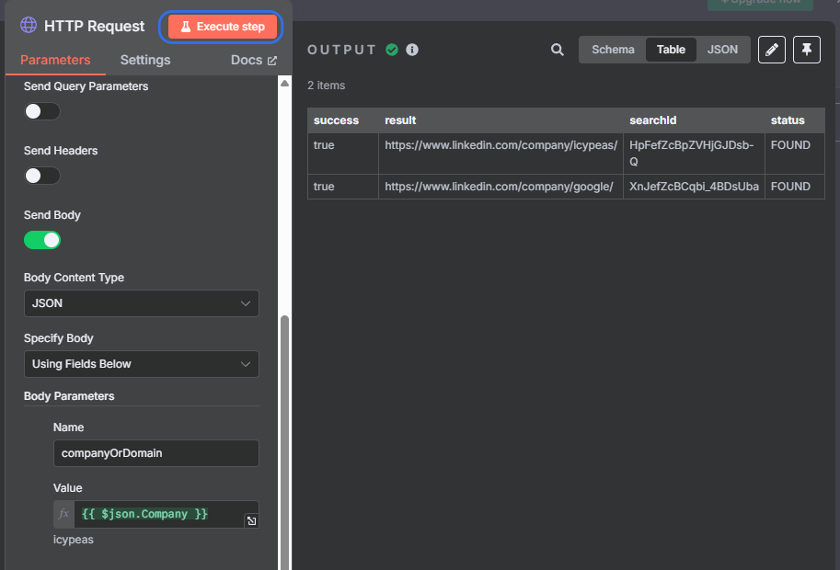Switch to the Settings tab
This screenshot has height=570, width=840.
click(145, 60)
